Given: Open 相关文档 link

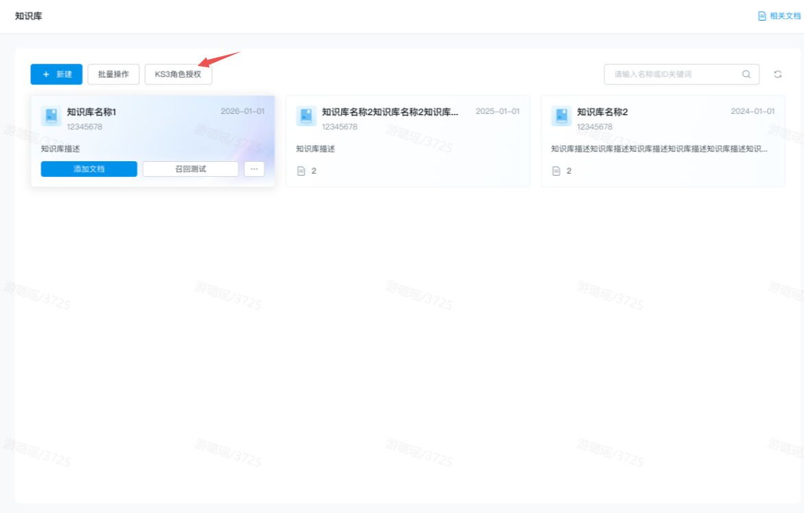Looking at the screenshot, I should [x=785, y=16].
